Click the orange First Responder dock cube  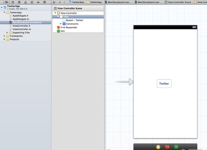click(x=167, y=147)
